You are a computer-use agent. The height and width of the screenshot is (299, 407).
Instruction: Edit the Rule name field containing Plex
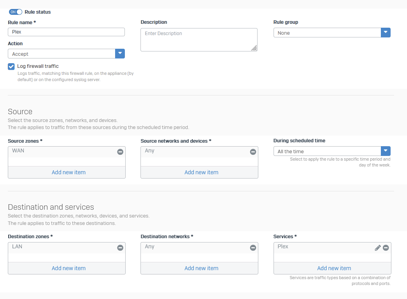pos(66,32)
